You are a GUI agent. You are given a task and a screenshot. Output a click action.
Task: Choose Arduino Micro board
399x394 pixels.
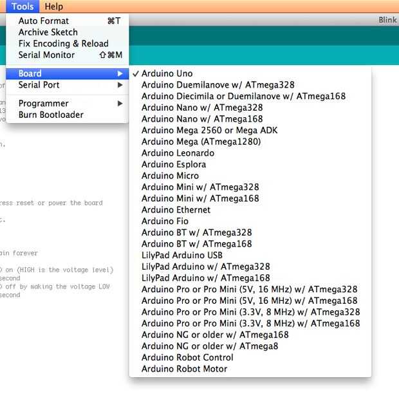pos(250,176)
